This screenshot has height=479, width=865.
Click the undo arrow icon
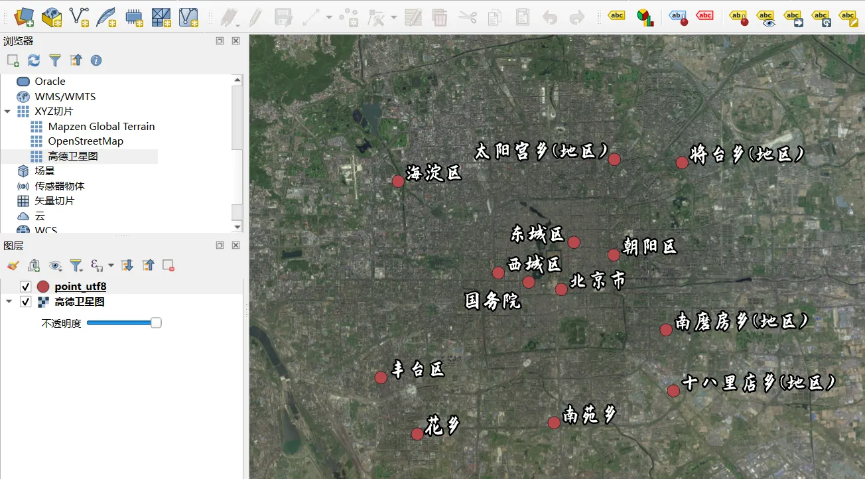[x=550, y=17]
